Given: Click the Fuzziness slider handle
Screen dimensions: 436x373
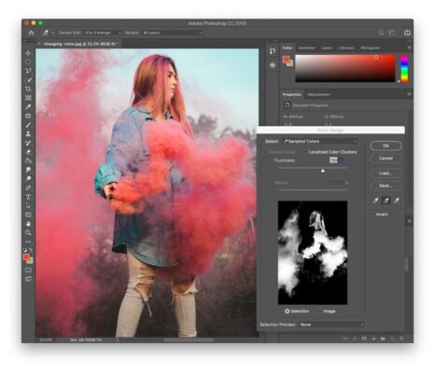Looking at the screenshot, I should [323, 171].
